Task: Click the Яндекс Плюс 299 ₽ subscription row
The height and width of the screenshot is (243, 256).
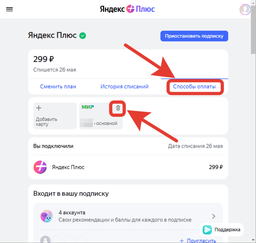Action: click(x=128, y=167)
